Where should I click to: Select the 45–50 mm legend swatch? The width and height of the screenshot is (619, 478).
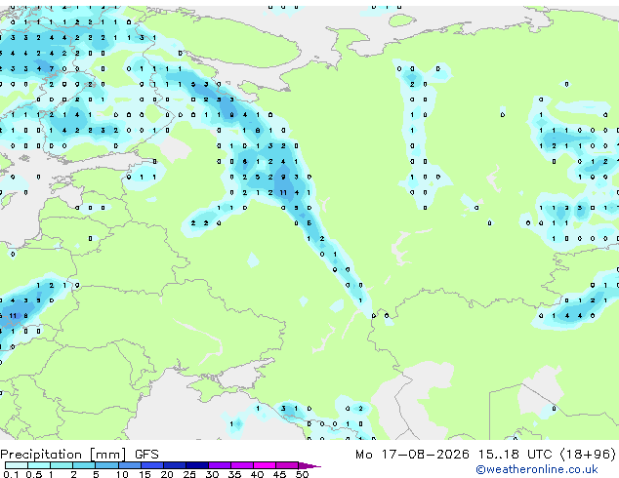pos(287,465)
